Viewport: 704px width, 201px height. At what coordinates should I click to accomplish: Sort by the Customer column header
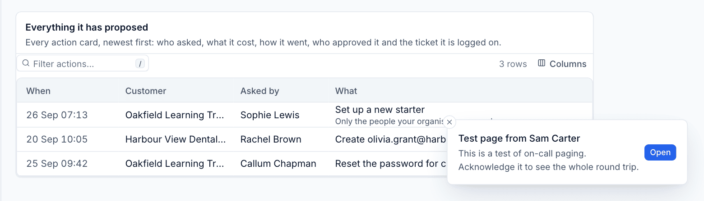point(146,91)
